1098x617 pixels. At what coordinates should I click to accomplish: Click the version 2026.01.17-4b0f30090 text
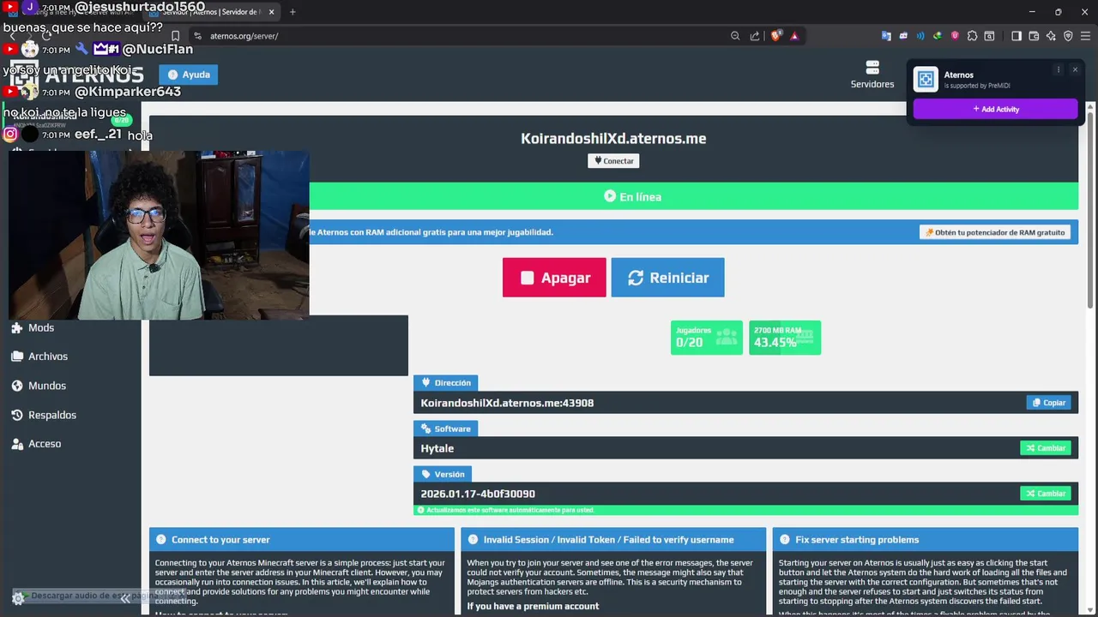(x=478, y=494)
